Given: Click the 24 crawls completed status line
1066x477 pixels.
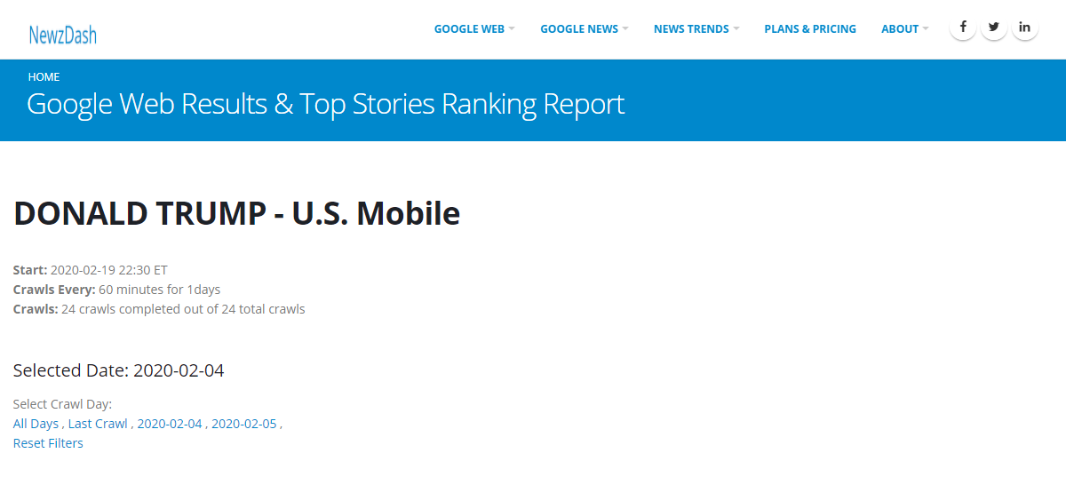Looking at the screenshot, I should [159, 309].
